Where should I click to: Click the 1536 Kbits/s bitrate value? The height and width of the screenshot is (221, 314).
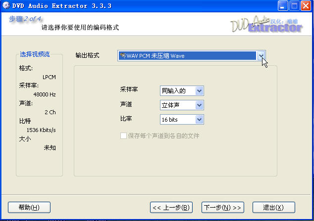click(x=41, y=130)
